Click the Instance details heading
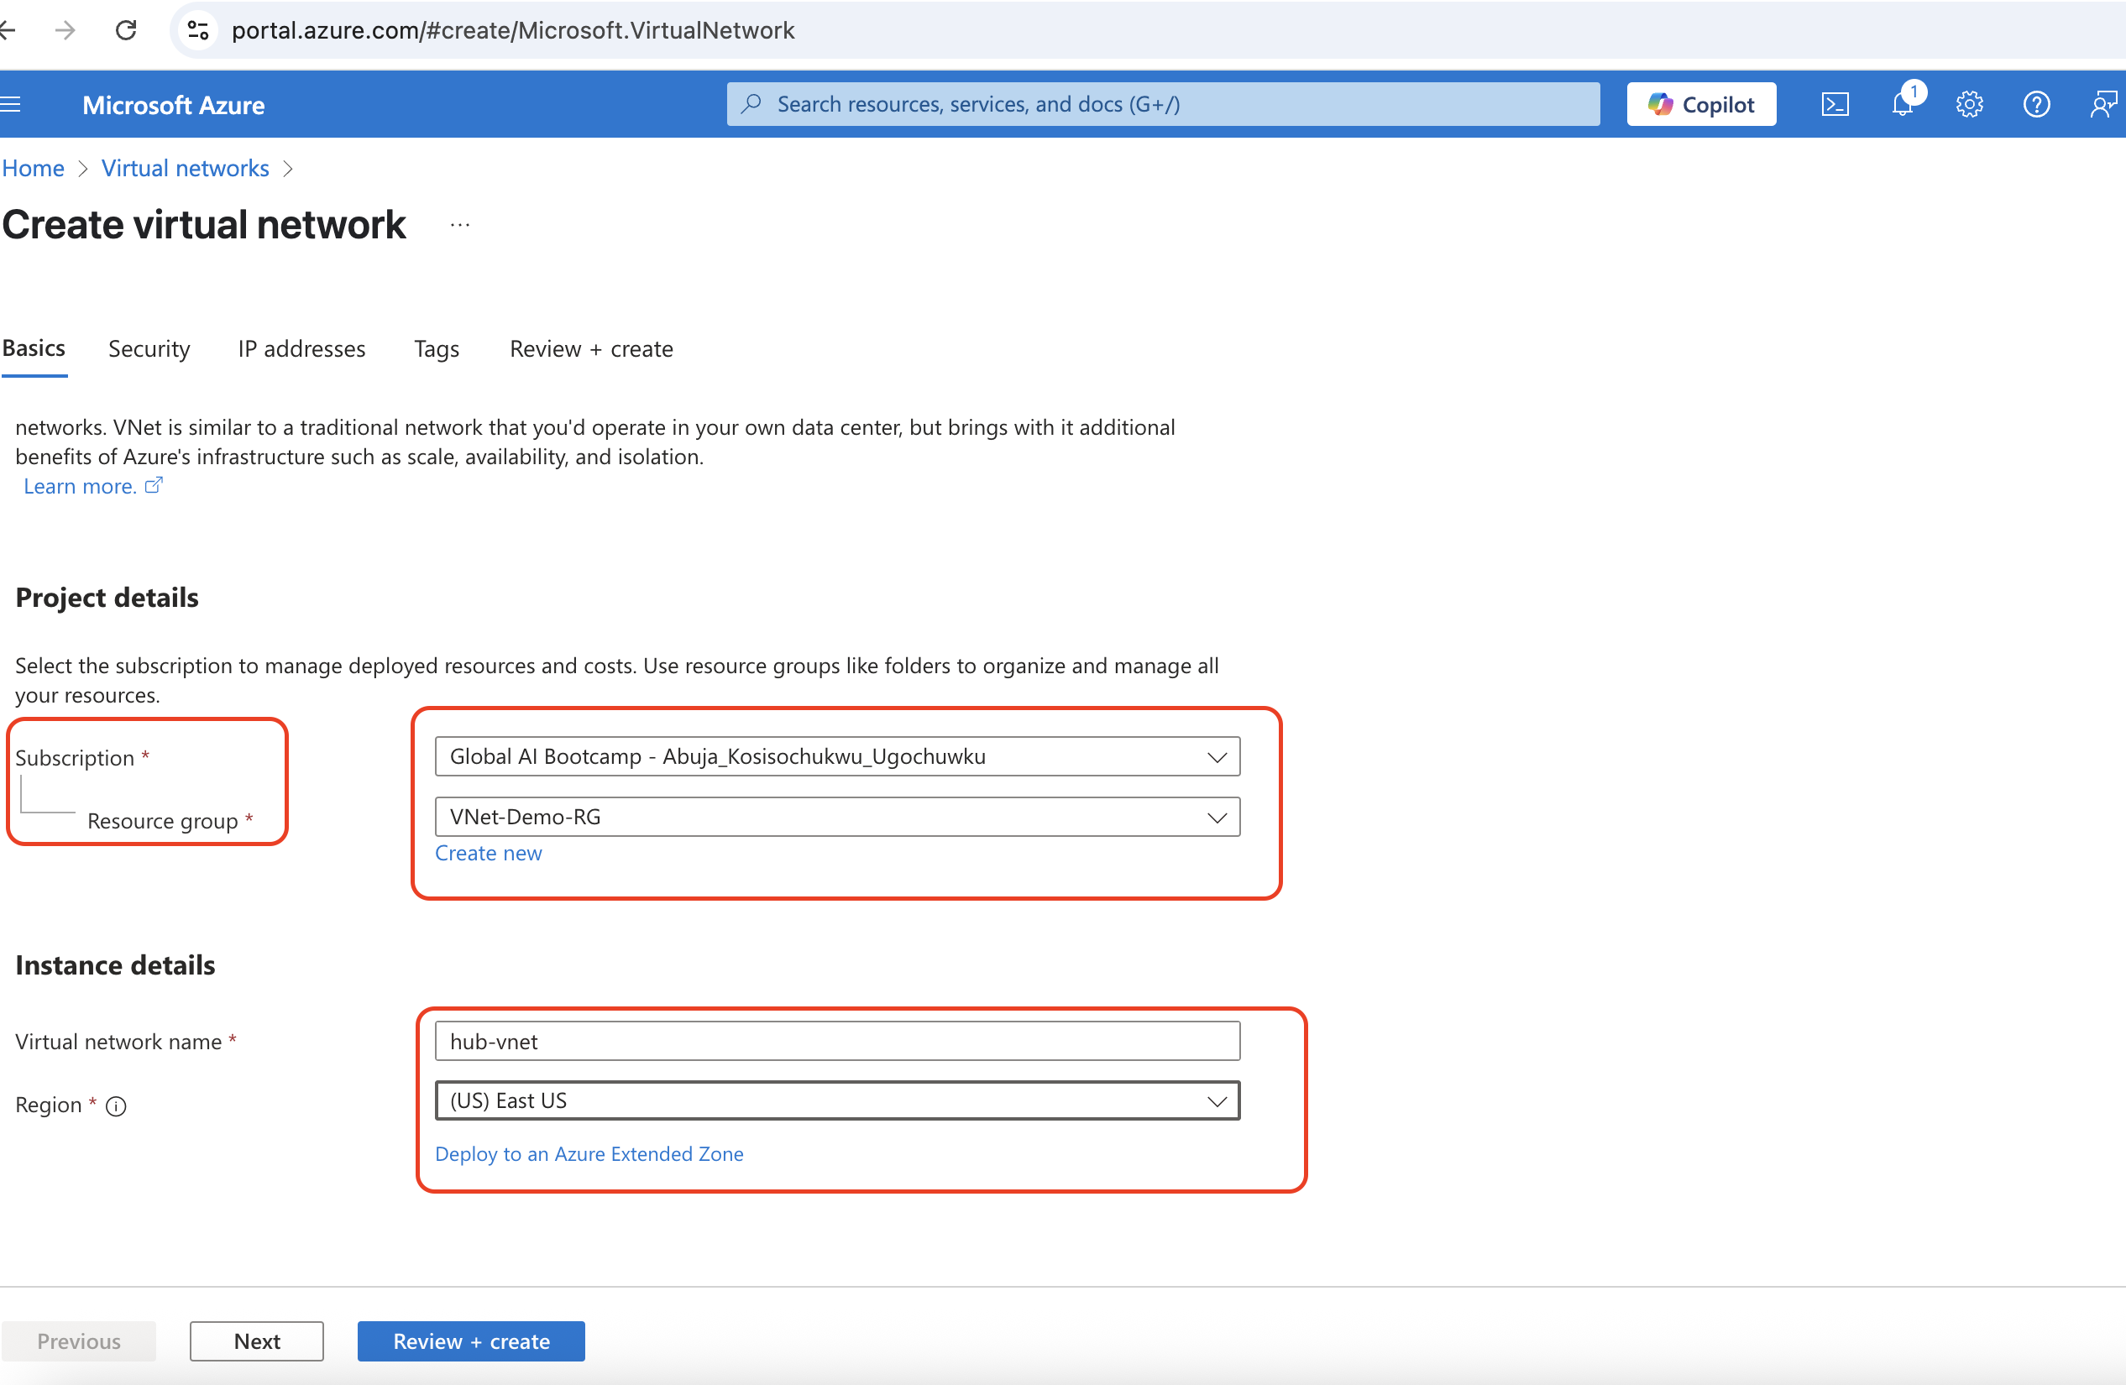The width and height of the screenshot is (2126, 1385). point(115,965)
